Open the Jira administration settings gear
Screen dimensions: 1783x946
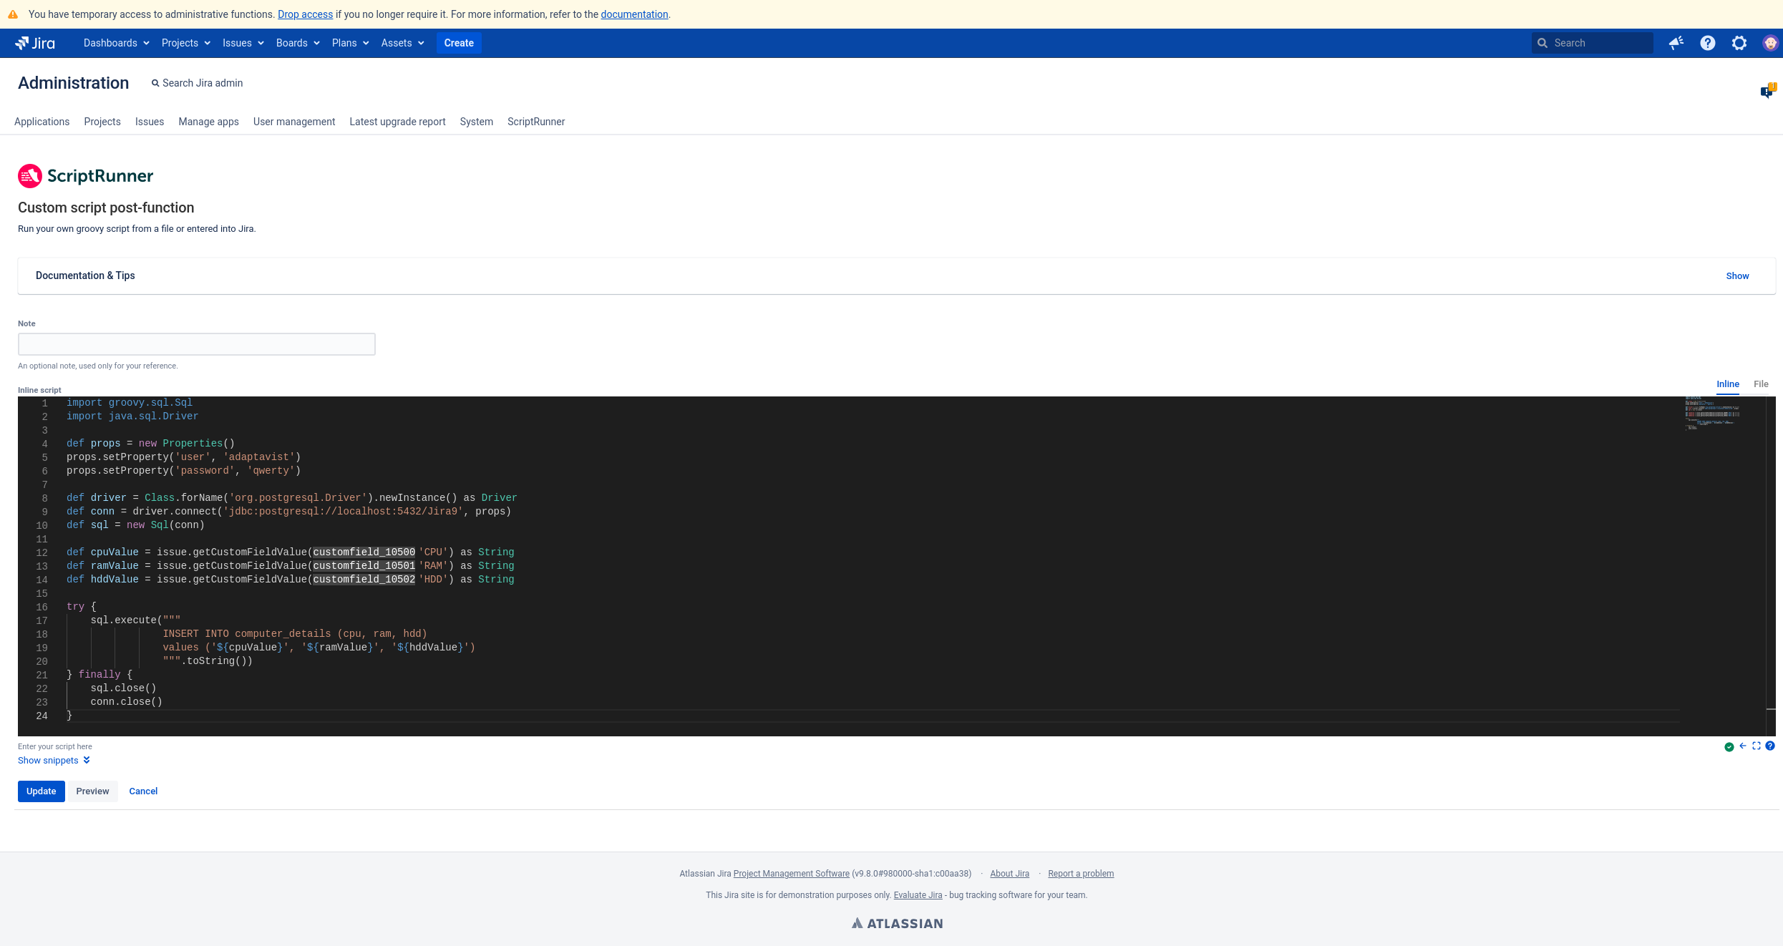point(1739,43)
